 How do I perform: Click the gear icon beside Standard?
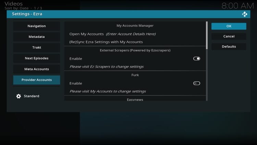(19, 96)
